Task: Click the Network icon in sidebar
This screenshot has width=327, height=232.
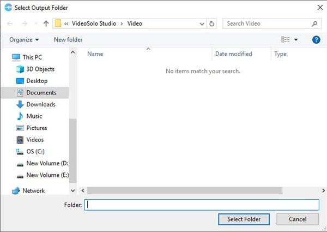Action: click(x=16, y=191)
